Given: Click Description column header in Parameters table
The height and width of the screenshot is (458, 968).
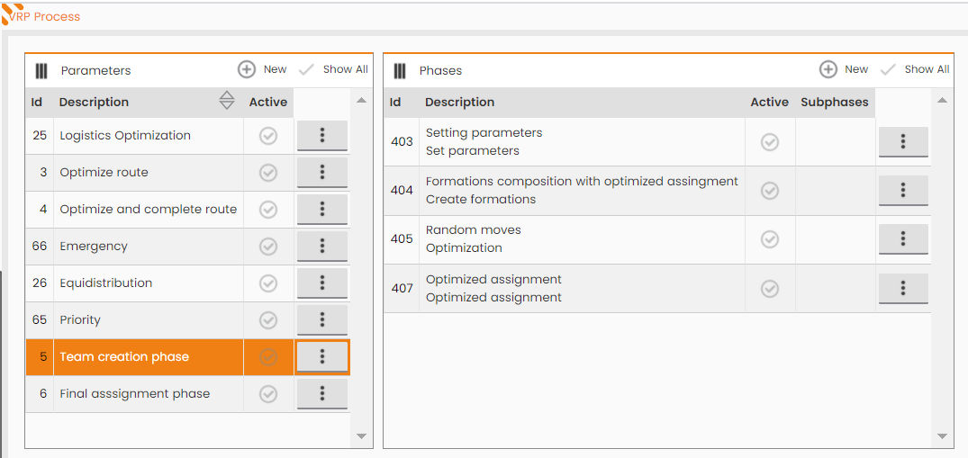Looking at the screenshot, I should [94, 102].
